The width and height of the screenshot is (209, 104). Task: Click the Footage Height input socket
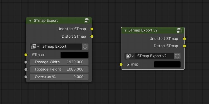pyautogui.click(x=26, y=69)
